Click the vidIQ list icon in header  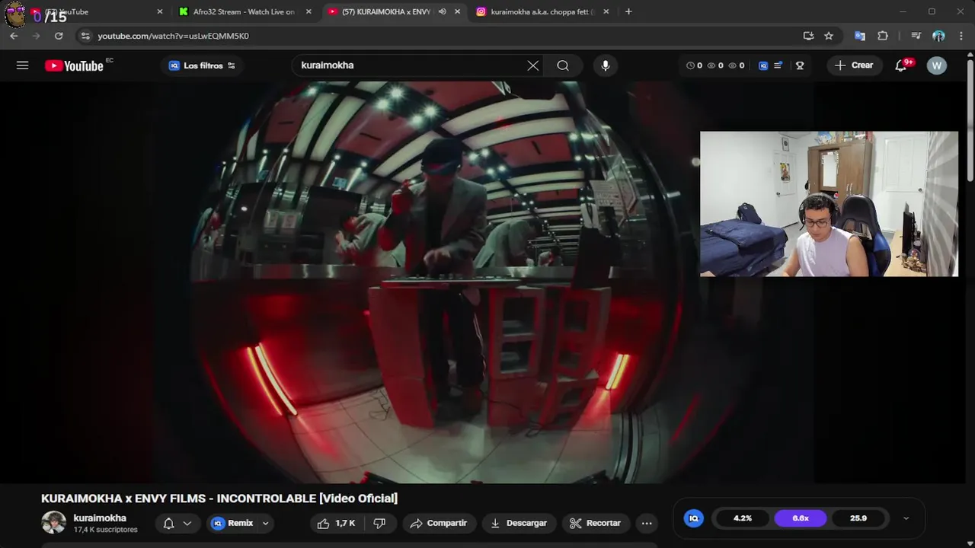coord(778,65)
